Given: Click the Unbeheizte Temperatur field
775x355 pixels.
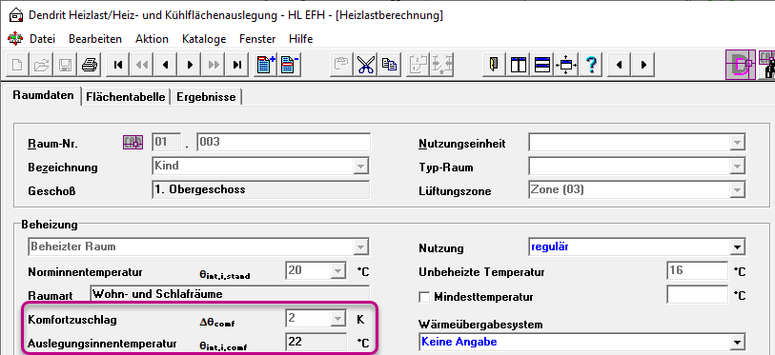Looking at the screenshot, I should pos(697,271).
